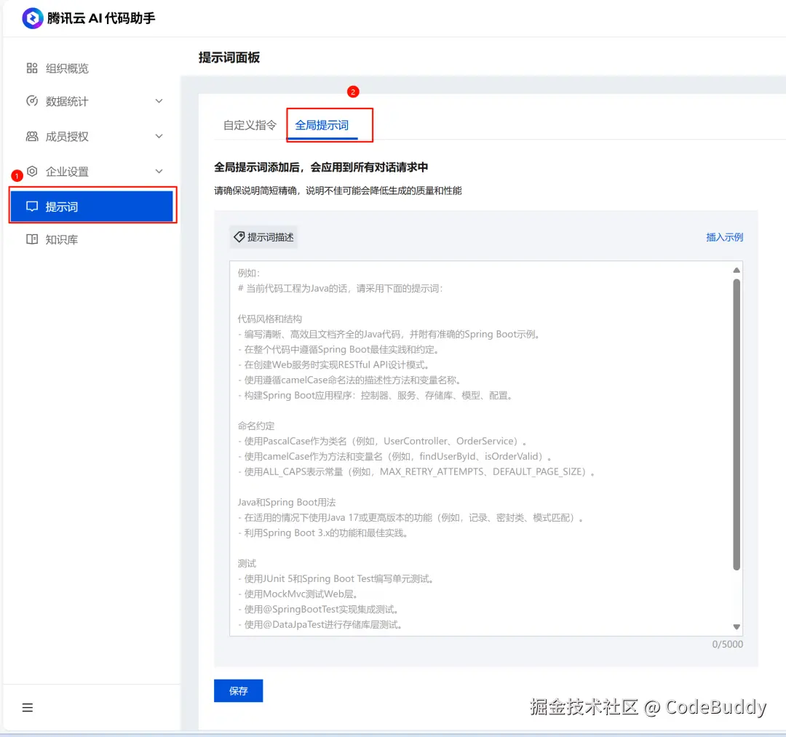Click the scrollbar up arrow

[737, 269]
